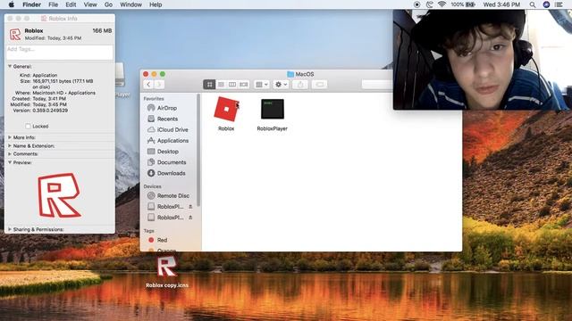This screenshot has width=572, height=321.
Task: Open the gear Action menu
Action: click(x=281, y=85)
